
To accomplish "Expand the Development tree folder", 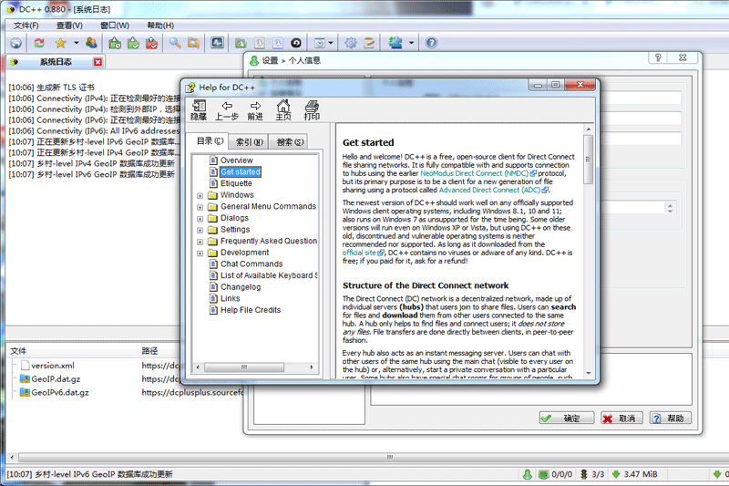I will coord(200,253).
